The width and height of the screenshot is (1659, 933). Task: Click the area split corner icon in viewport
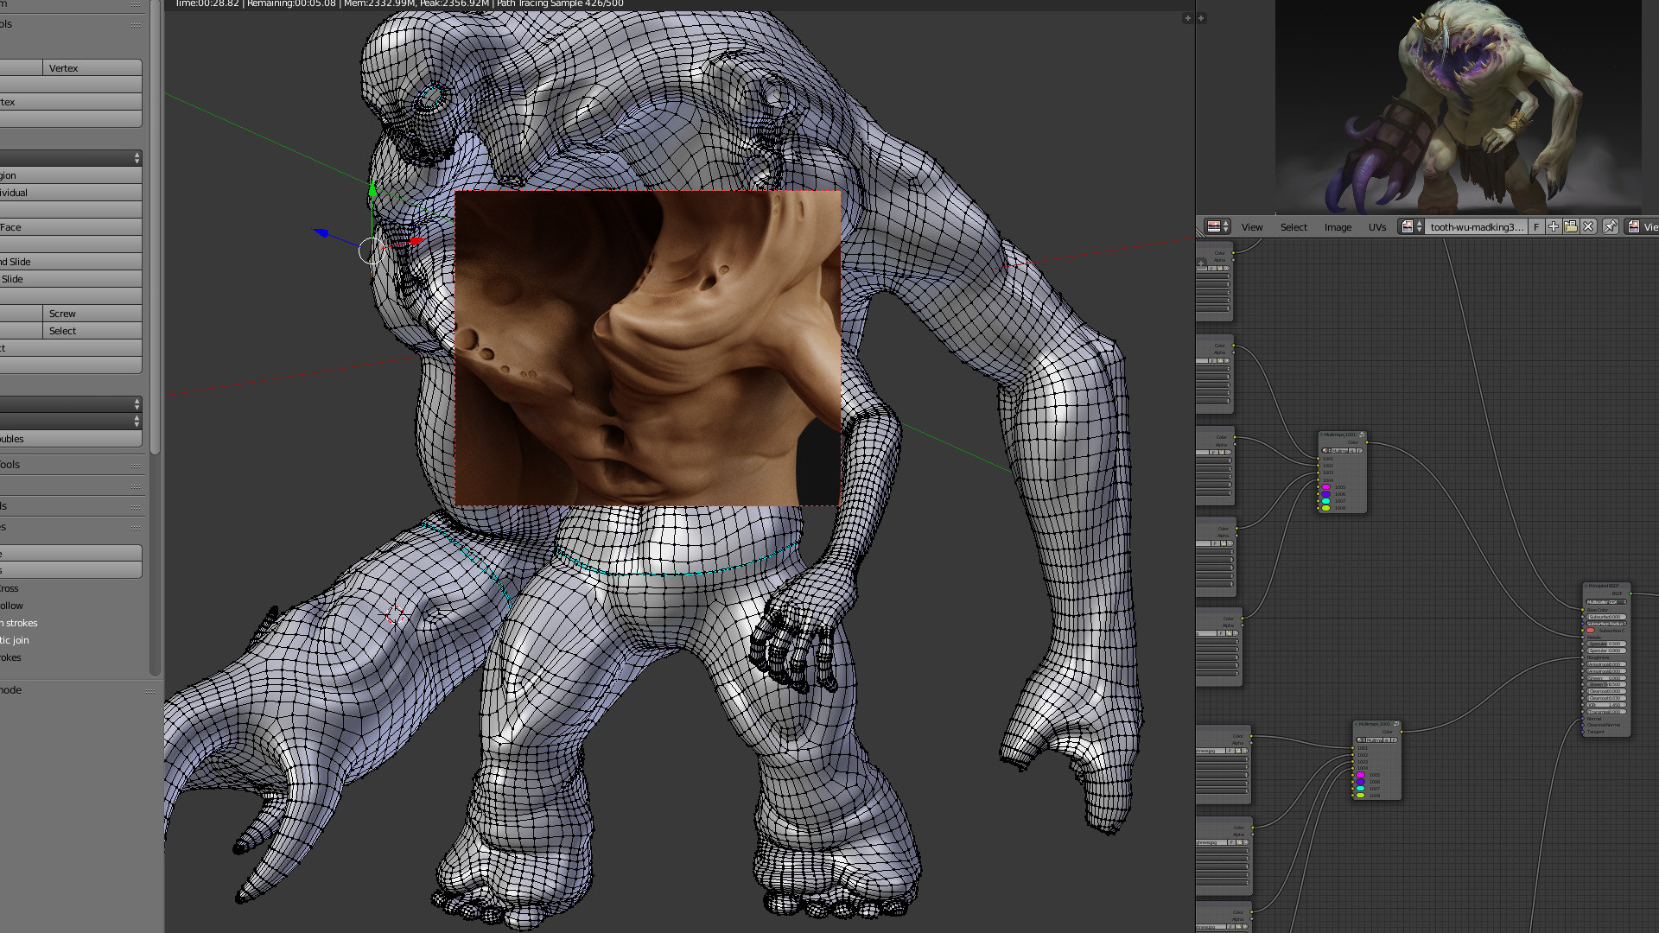point(1187,17)
